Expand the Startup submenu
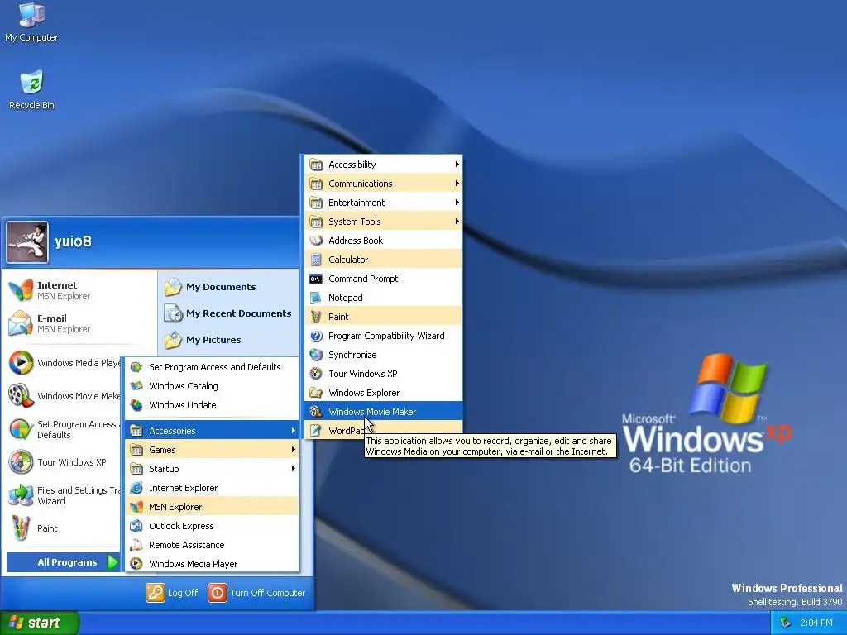The height and width of the screenshot is (635, 847). tap(212, 469)
